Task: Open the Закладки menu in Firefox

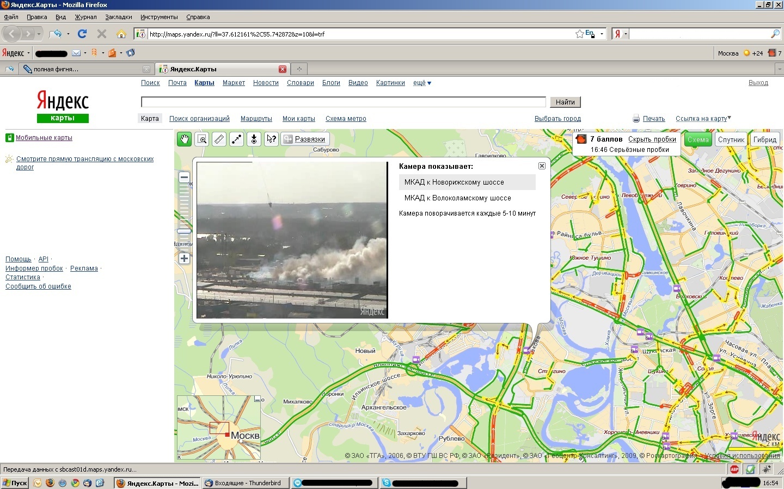Action: coord(118,17)
